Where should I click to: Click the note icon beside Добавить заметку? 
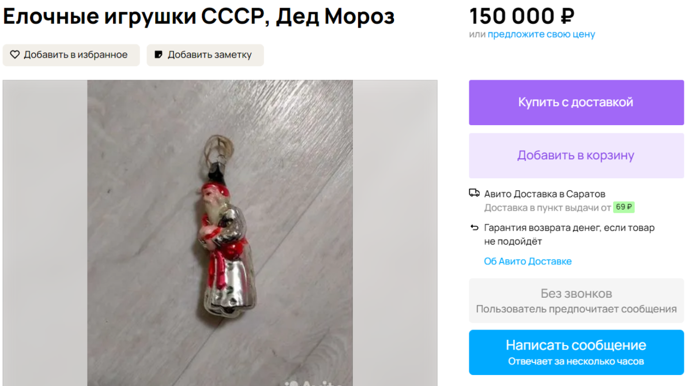pyautogui.click(x=158, y=55)
